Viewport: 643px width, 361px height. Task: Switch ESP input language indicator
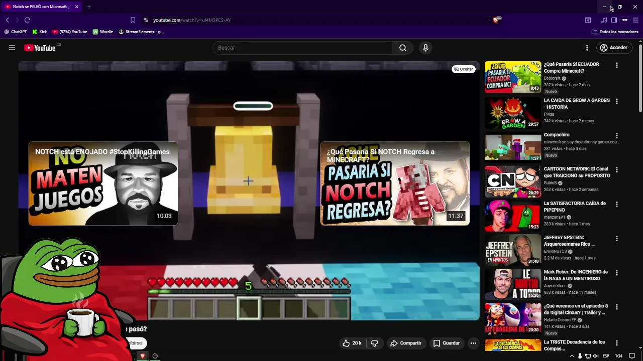[606, 356]
